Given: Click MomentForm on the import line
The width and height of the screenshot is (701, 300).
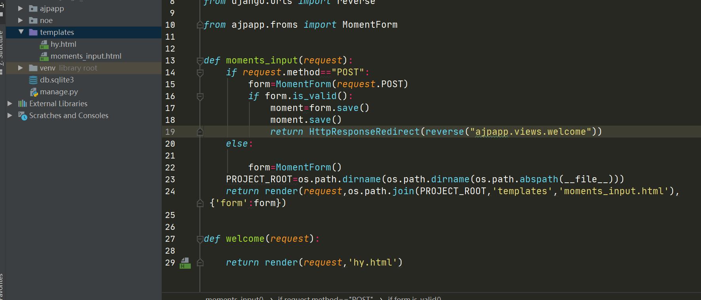Looking at the screenshot, I should (x=370, y=25).
